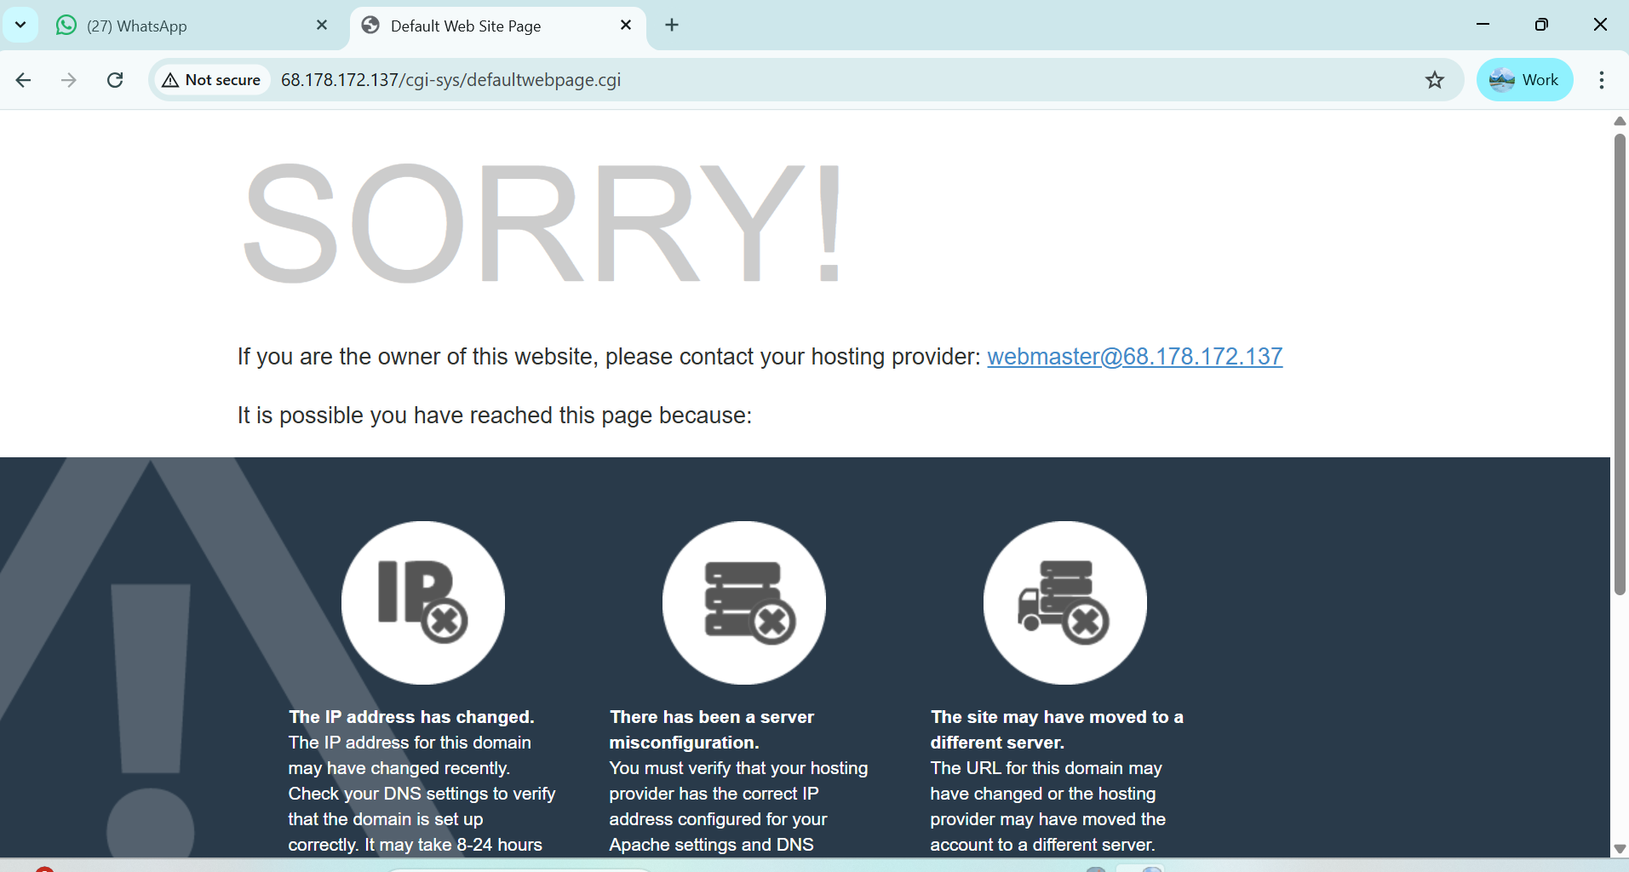
Task: Reload the current page
Action: (x=115, y=80)
